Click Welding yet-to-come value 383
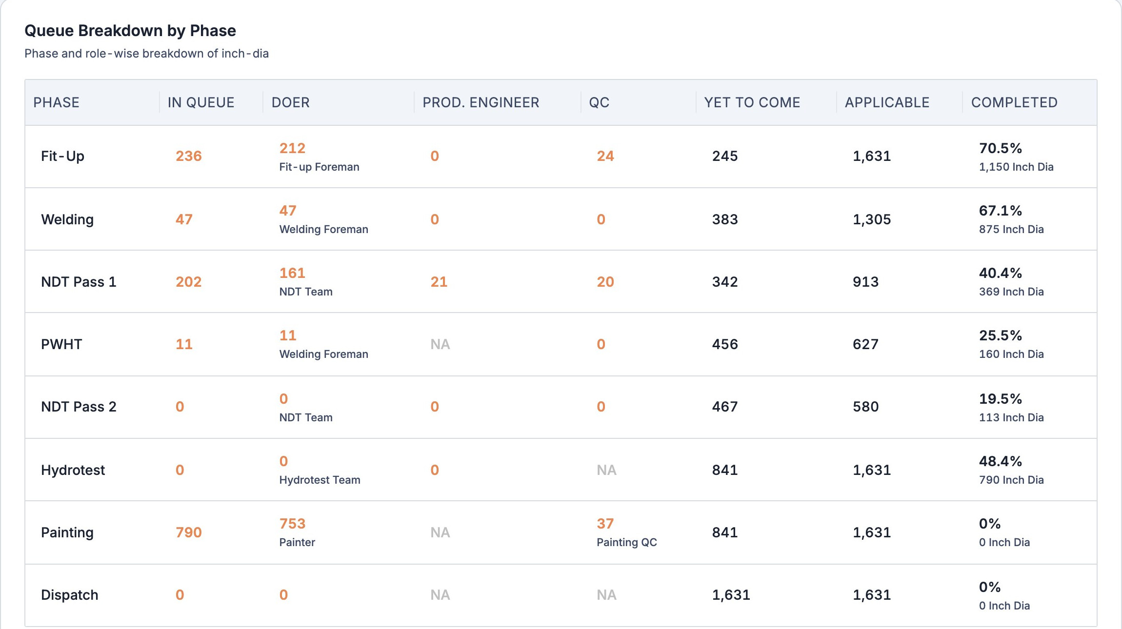The width and height of the screenshot is (1122, 629). (725, 219)
